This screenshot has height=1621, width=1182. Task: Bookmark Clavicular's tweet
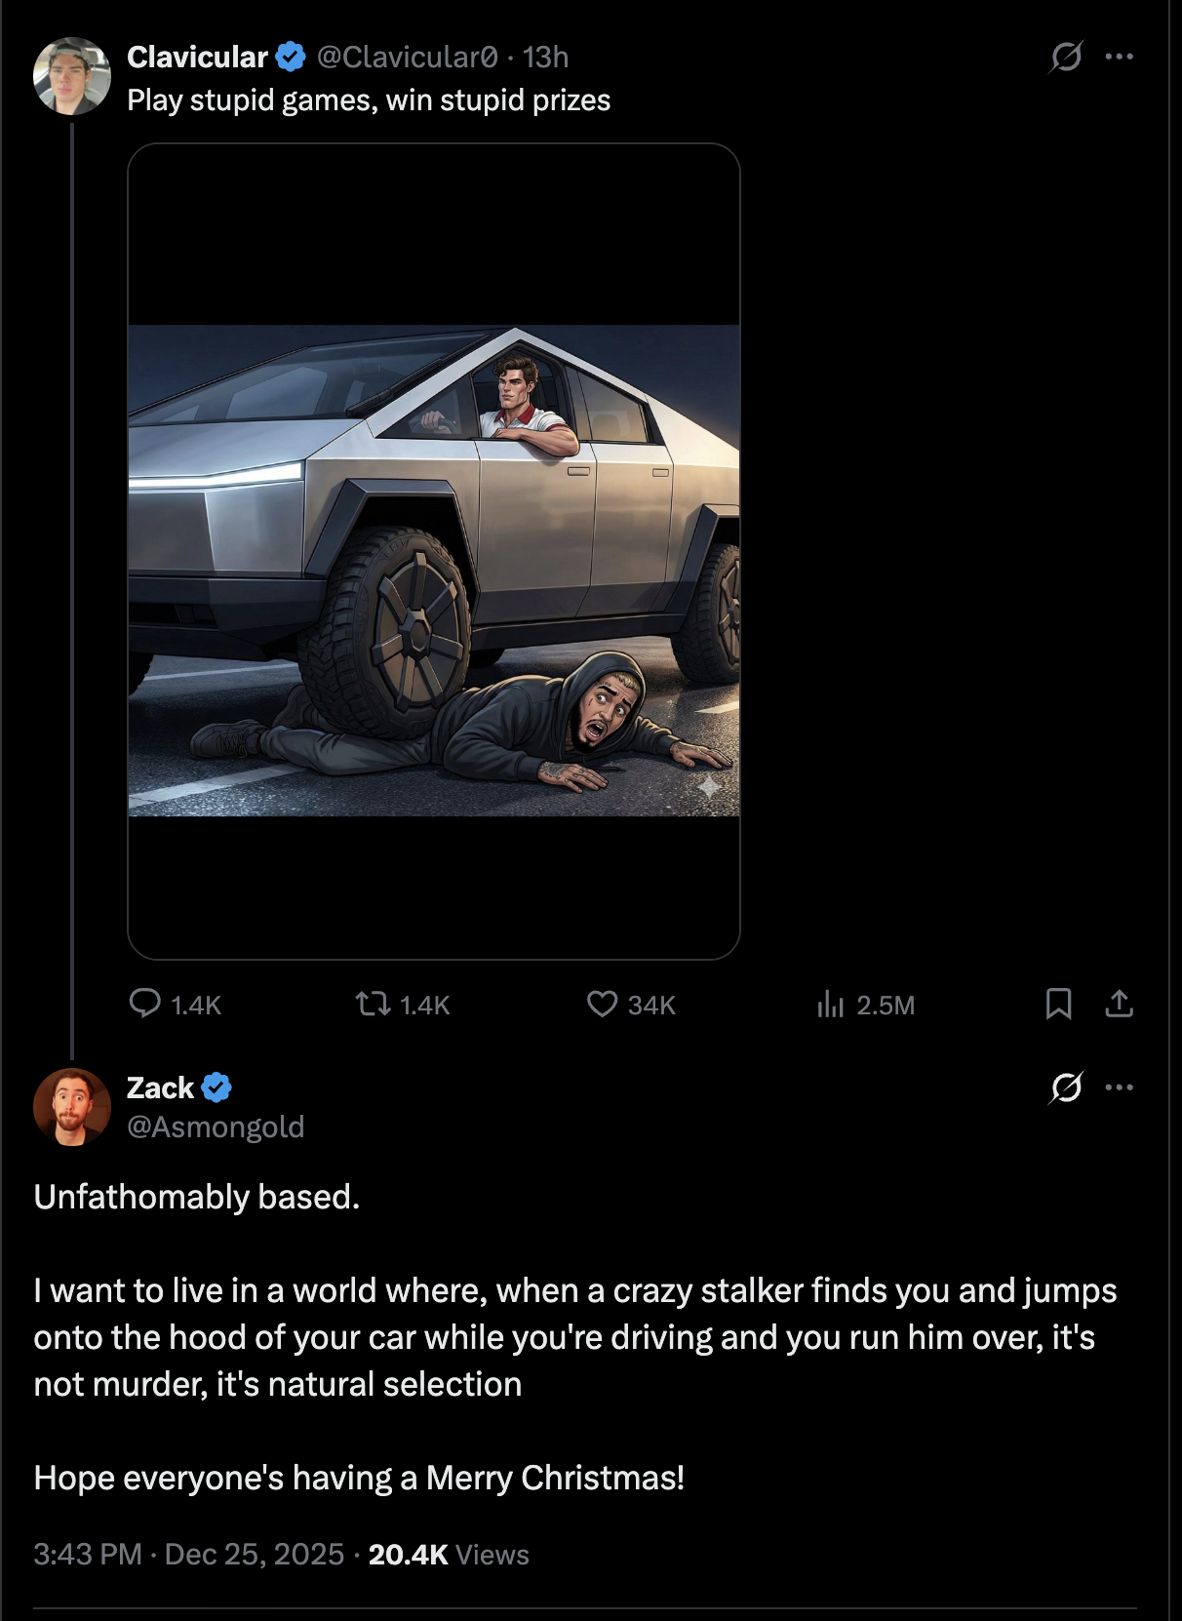click(x=1058, y=1004)
